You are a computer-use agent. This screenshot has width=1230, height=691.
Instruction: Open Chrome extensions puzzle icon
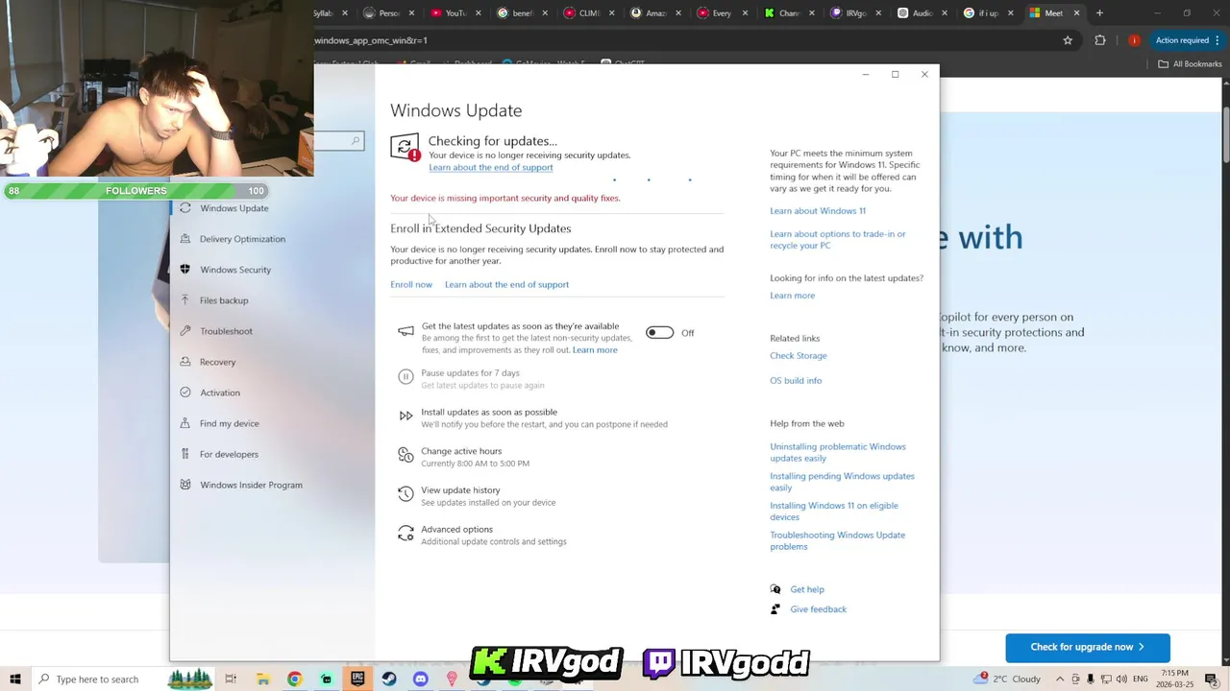[1100, 40]
